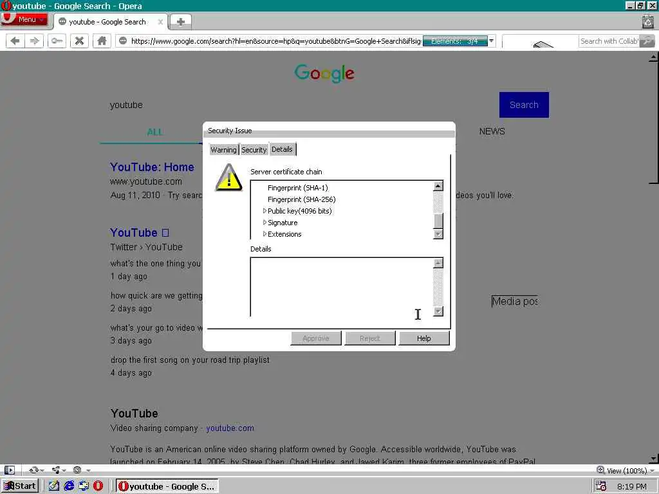Open the YouTube: Home result link
Viewport: 659px width, 494px height.
[x=152, y=167]
